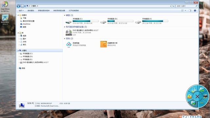Select local disk (C:) capacity bar
Image resolution: width=210 pixels, height=118 pixels.
86,21
